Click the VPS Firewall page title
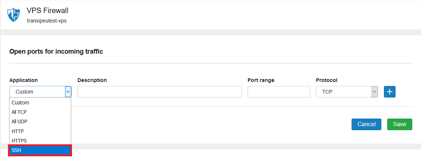The width and height of the screenshot is (421, 157). [x=48, y=11]
